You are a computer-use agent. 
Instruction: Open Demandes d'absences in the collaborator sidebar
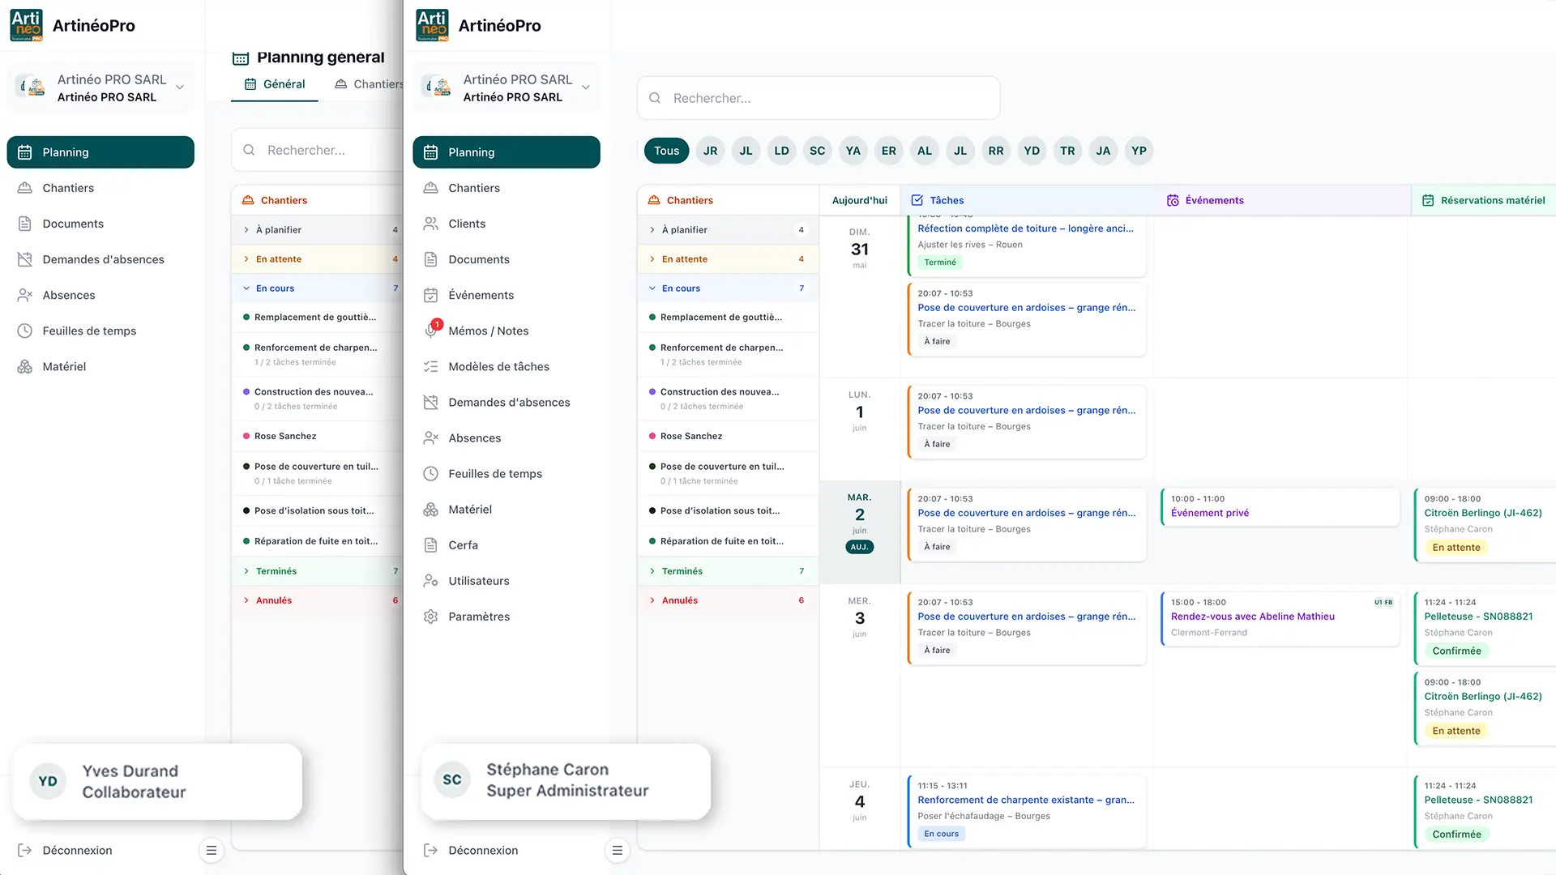[x=100, y=259]
